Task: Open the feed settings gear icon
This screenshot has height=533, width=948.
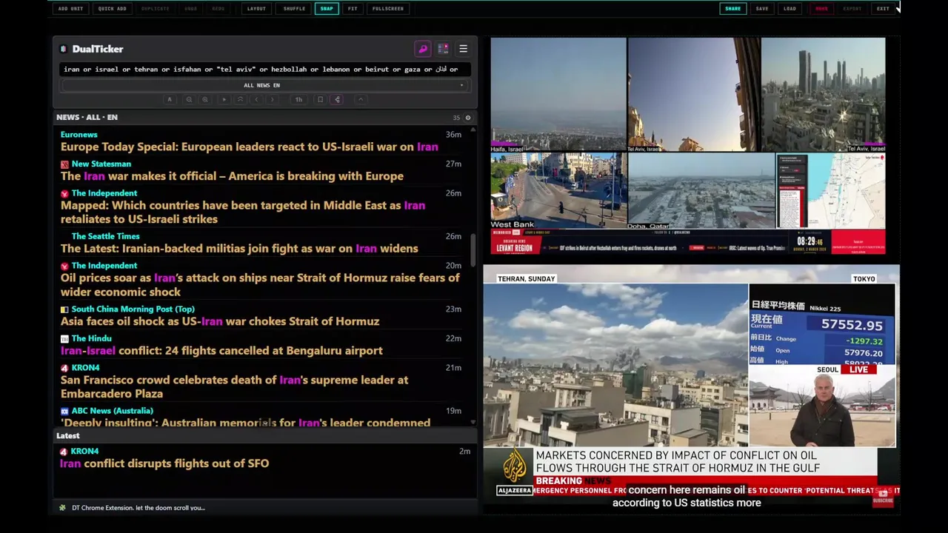Action: point(467,118)
